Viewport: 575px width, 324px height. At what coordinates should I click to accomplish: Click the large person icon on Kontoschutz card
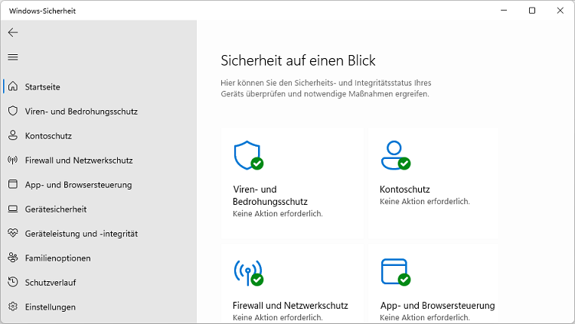click(x=395, y=156)
